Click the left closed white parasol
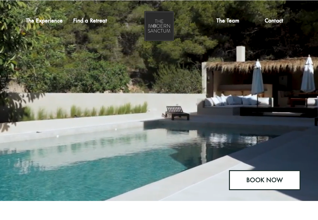 [x=258, y=78]
